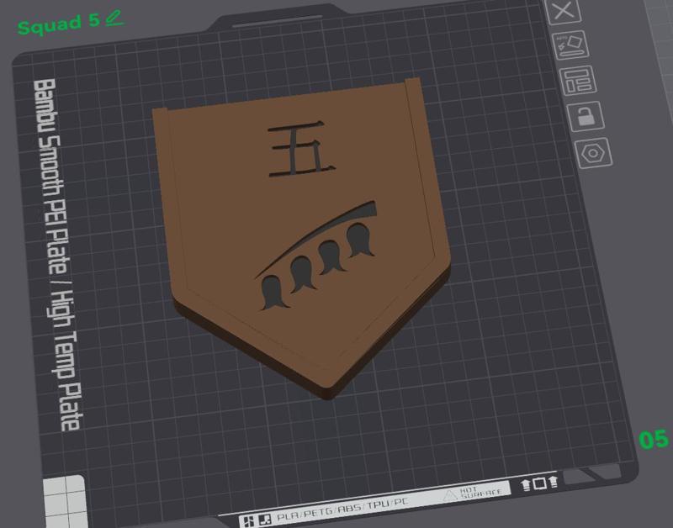Image resolution: width=673 pixels, height=528 pixels.
Task: Select the Squad 5 plate name text
Action: [x=59, y=24]
